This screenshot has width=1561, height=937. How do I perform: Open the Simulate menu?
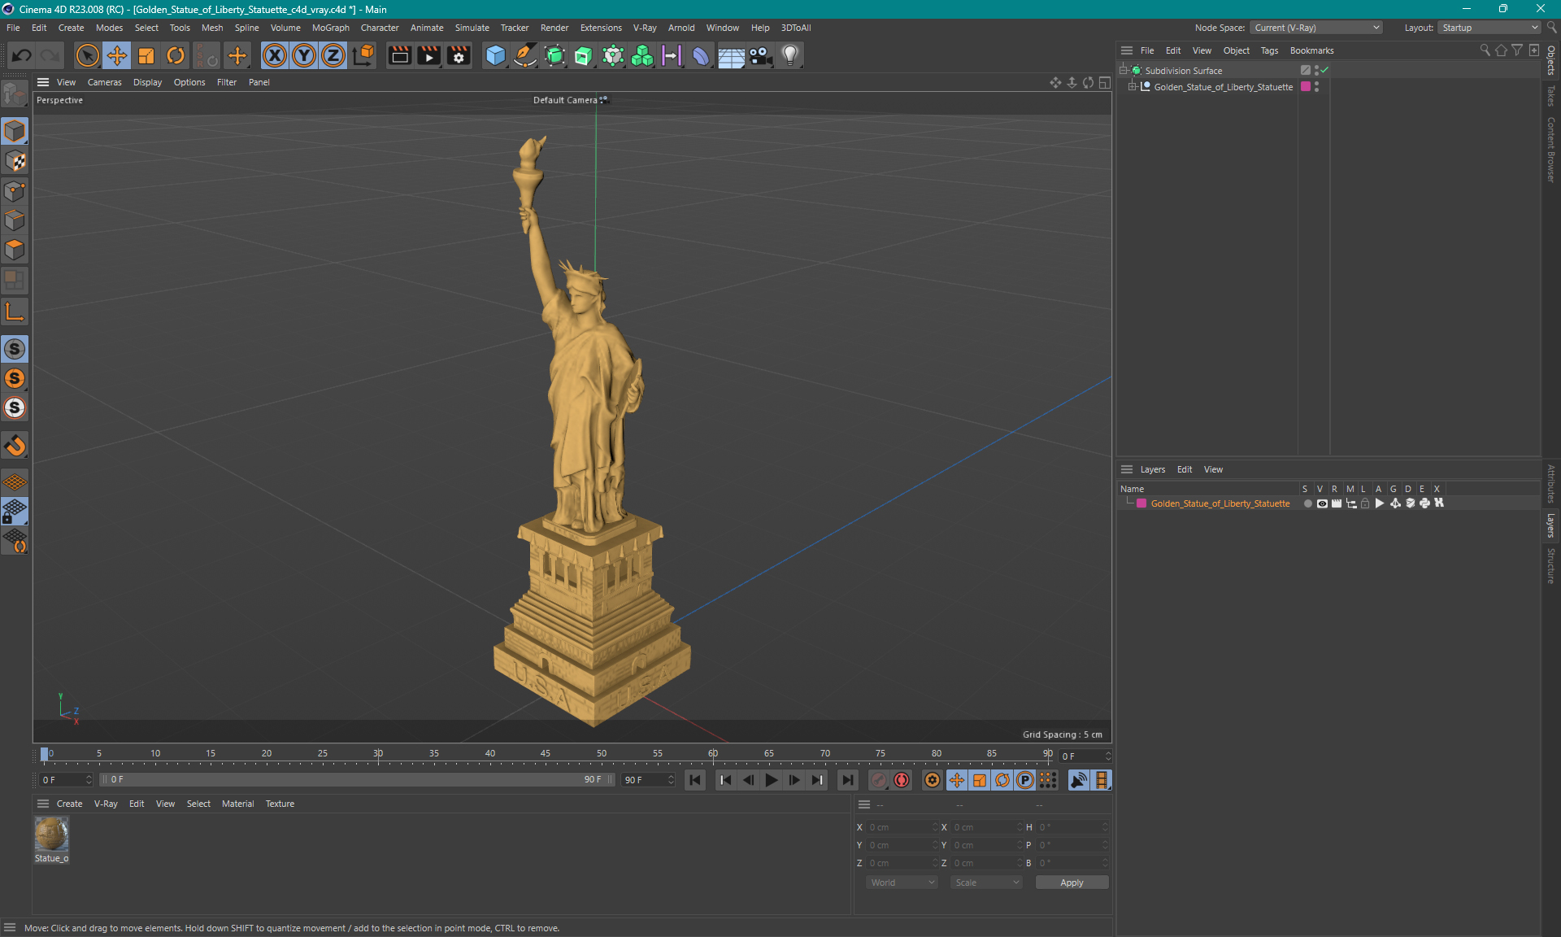(472, 28)
